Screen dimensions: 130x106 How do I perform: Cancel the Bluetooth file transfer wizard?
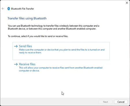click(121, 102)
